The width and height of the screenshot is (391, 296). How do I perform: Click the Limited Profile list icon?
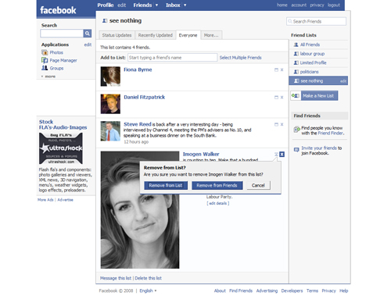point(296,62)
